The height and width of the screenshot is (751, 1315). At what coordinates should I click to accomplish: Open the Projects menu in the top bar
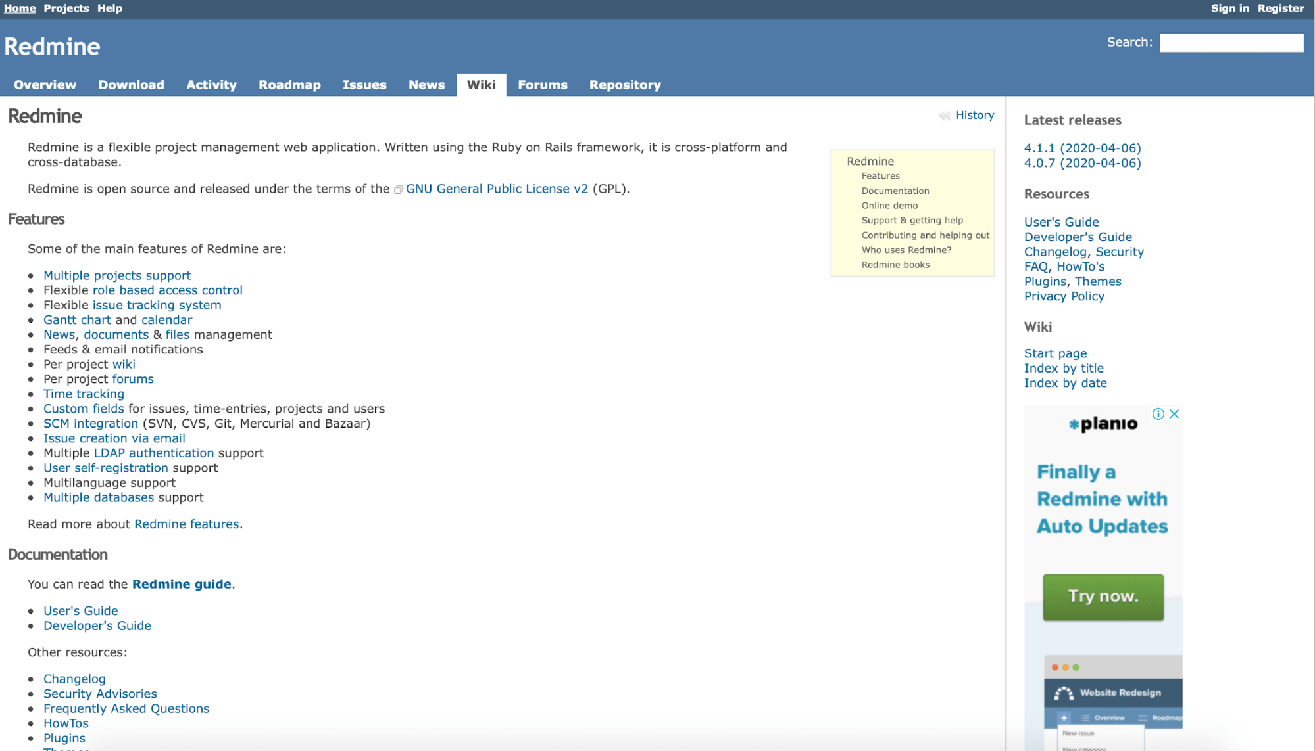pos(66,8)
